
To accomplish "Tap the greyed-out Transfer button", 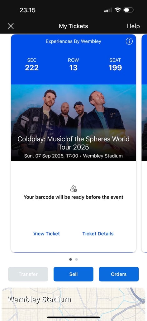I will (28, 274).
